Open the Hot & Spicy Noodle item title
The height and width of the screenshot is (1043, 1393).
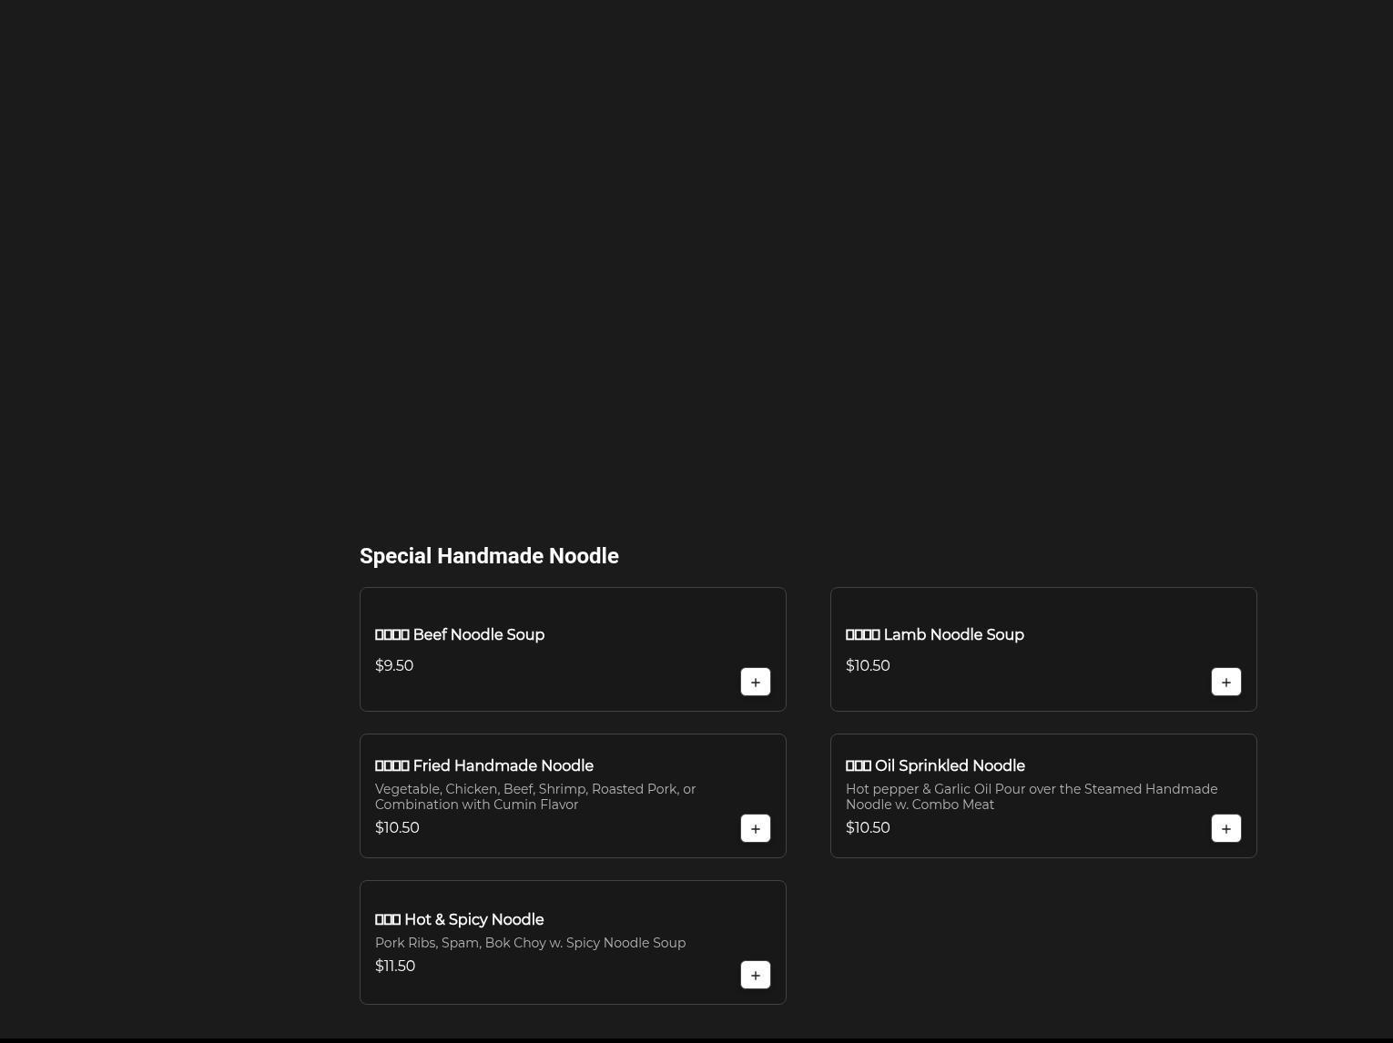pyautogui.click(x=460, y=920)
